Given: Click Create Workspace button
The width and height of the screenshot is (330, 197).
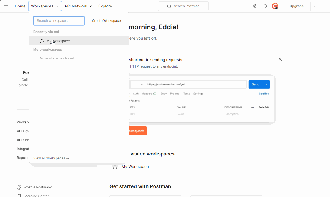Looking at the screenshot, I should 106,20.
